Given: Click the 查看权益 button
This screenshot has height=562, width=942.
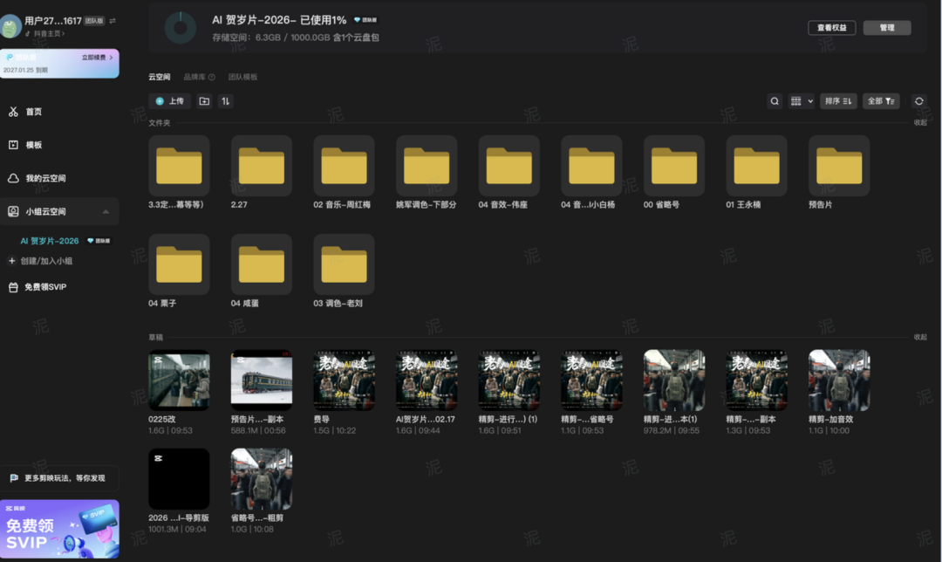Looking at the screenshot, I should tap(831, 28).
